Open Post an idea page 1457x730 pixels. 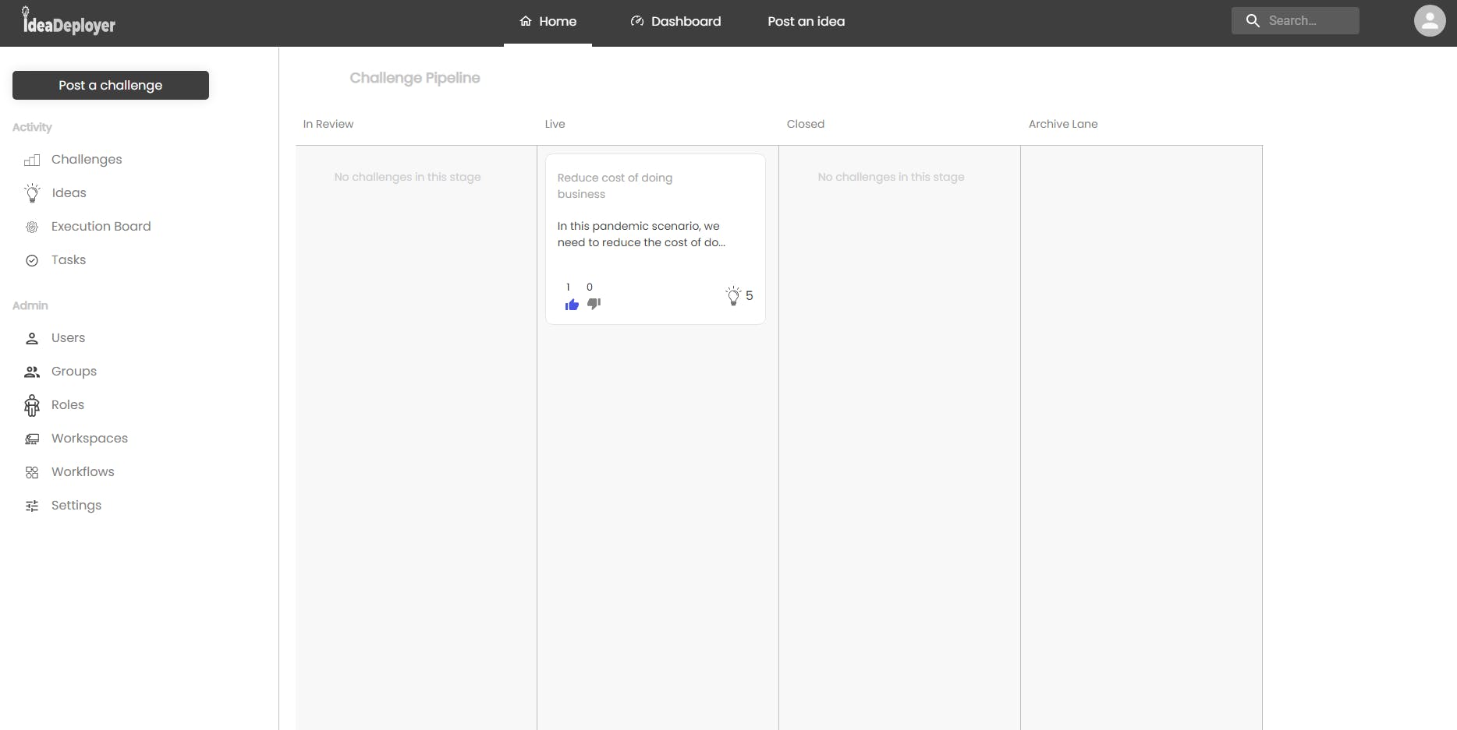point(806,22)
